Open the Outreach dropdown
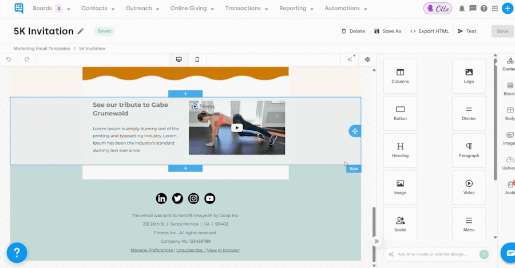Screen dimensions: 515x268 [x=142, y=8]
